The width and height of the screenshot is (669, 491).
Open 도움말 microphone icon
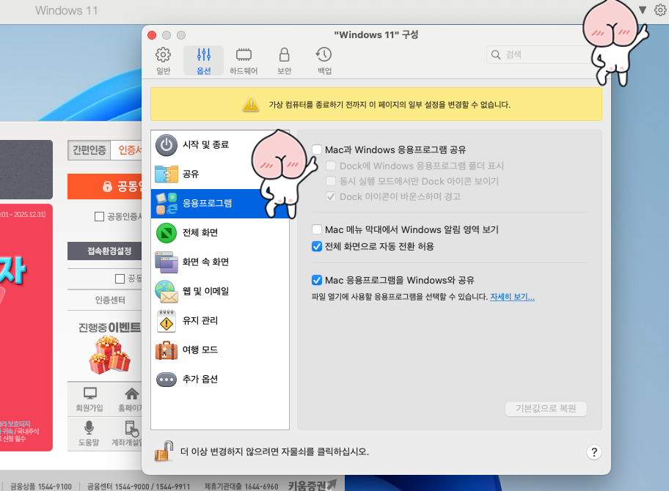pyautogui.click(x=89, y=427)
